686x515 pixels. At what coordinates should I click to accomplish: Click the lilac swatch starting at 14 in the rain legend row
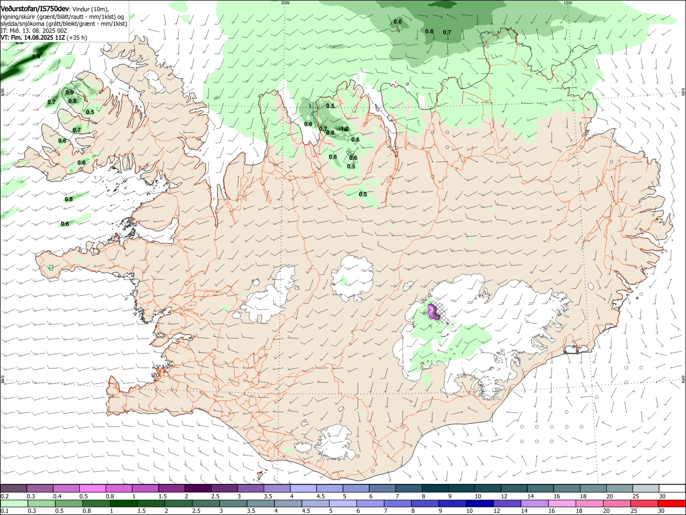(x=534, y=503)
